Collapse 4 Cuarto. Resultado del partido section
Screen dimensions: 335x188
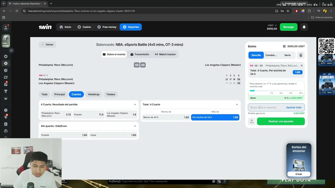point(135,104)
